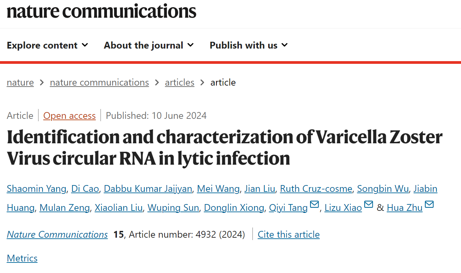This screenshot has height=273, width=461.
Task: Click the envelope icon next to Qiyi Tang
Action: (x=314, y=205)
